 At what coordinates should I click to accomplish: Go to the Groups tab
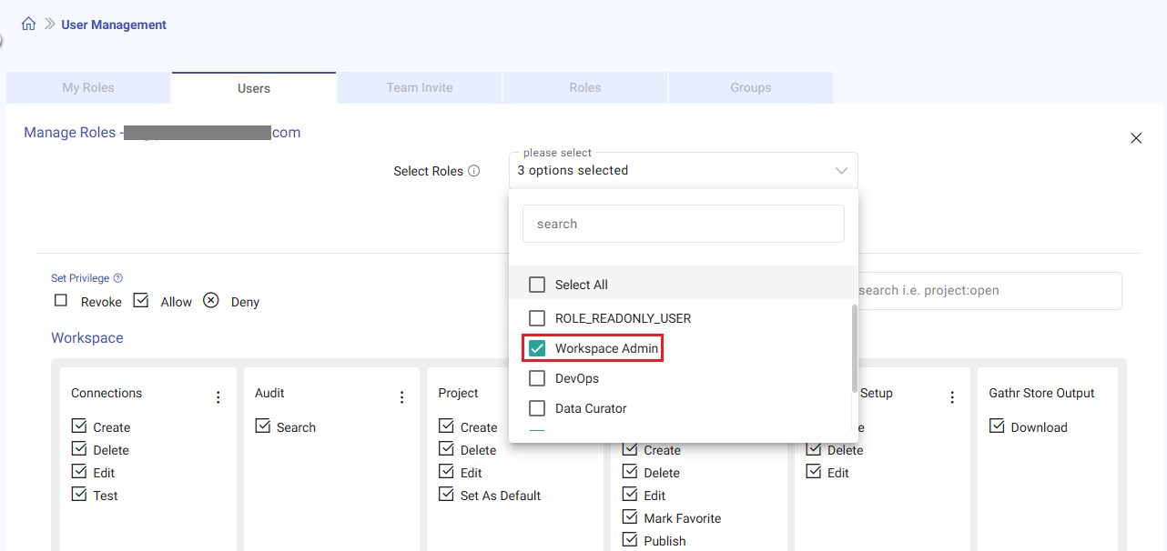(750, 88)
